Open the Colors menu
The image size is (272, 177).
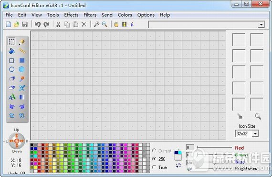tap(125, 15)
